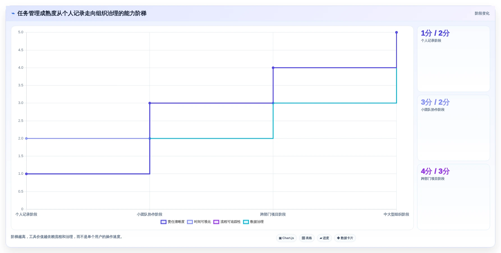The height and width of the screenshot is (253, 501).
Task: Click the Chart.js tag button
Action: [286, 238]
